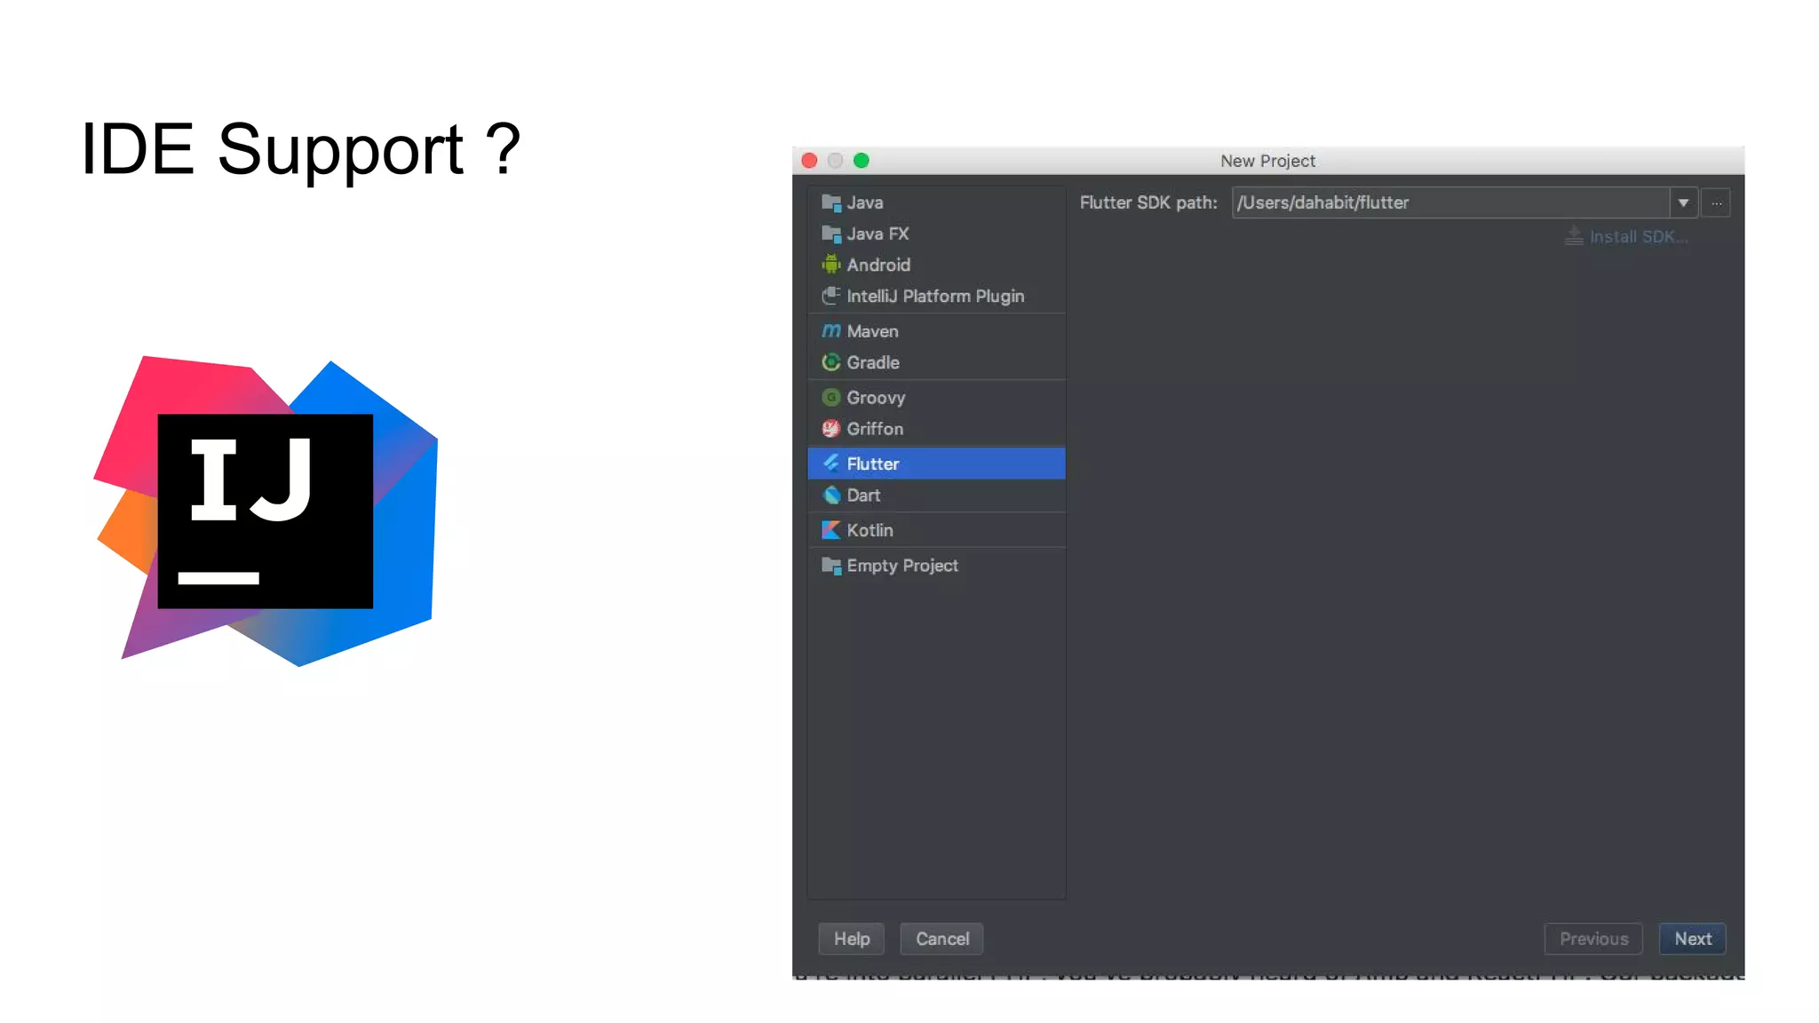
Task: Click the Flutter logo icon
Action: coord(831,463)
